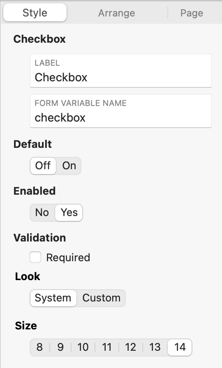This screenshot has height=368, width=222.
Task: Choose size 14
Action: pyautogui.click(x=180, y=347)
